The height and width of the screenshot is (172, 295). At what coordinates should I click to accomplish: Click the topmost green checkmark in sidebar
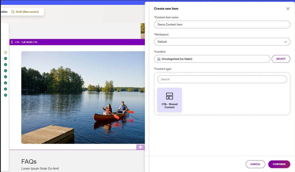(5, 59)
